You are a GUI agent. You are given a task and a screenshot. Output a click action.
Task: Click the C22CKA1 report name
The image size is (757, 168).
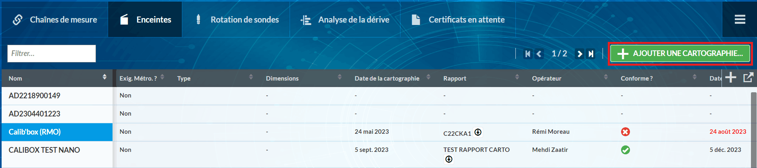pos(457,133)
